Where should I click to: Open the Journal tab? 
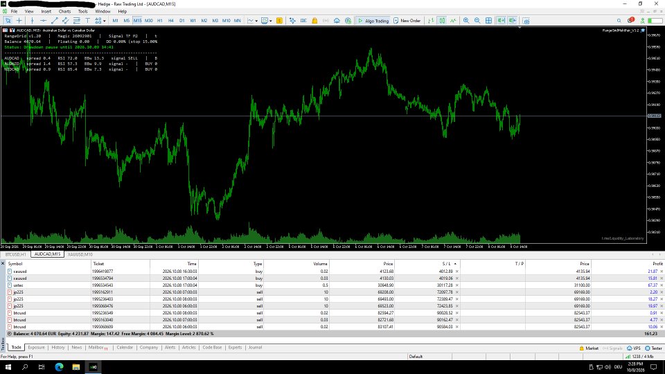(x=255, y=347)
